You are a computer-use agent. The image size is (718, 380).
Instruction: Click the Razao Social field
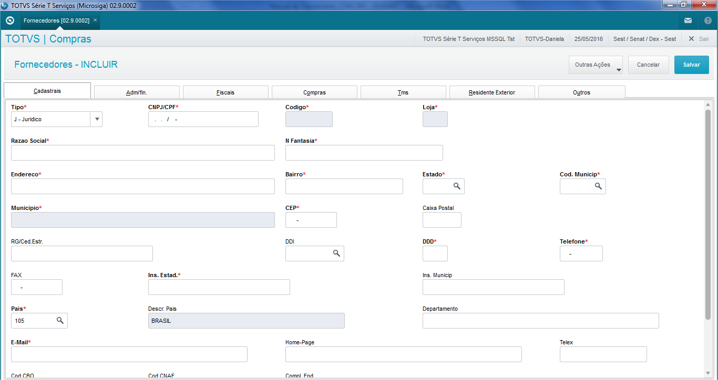143,153
